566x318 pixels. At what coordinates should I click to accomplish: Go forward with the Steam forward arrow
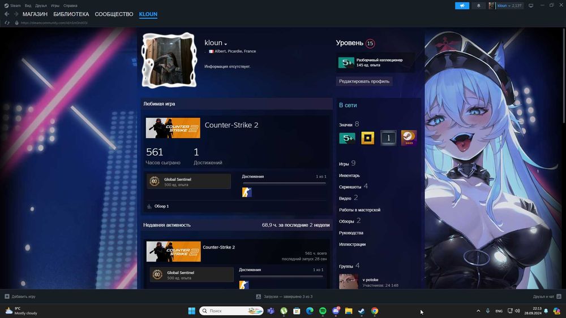[16, 14]
